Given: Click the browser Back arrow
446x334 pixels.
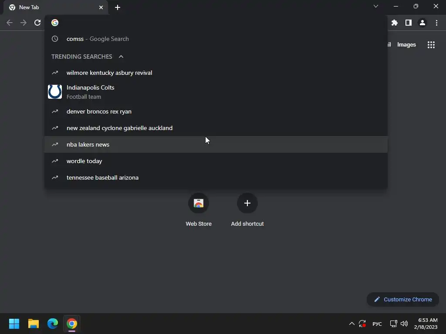Looking at the screenshot, I should point(10,23).
